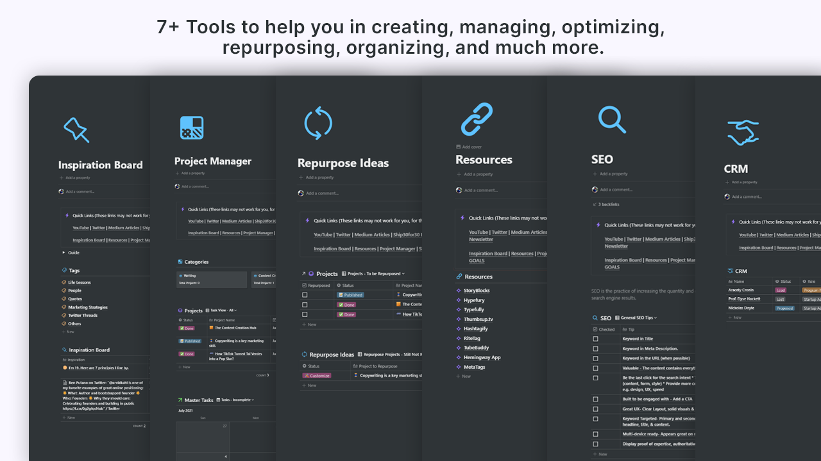Click the avatar next to Add a comment in CRM

click(x=727, y=197)
